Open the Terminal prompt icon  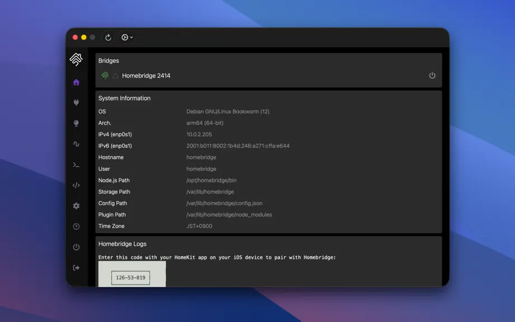(x=76, y=164)
